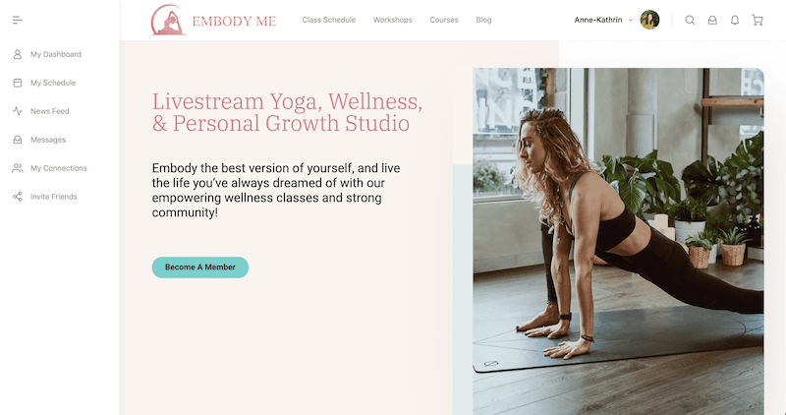Click the My Schedule calendar icon
This screenshot has width=786, height=415.
18,83
